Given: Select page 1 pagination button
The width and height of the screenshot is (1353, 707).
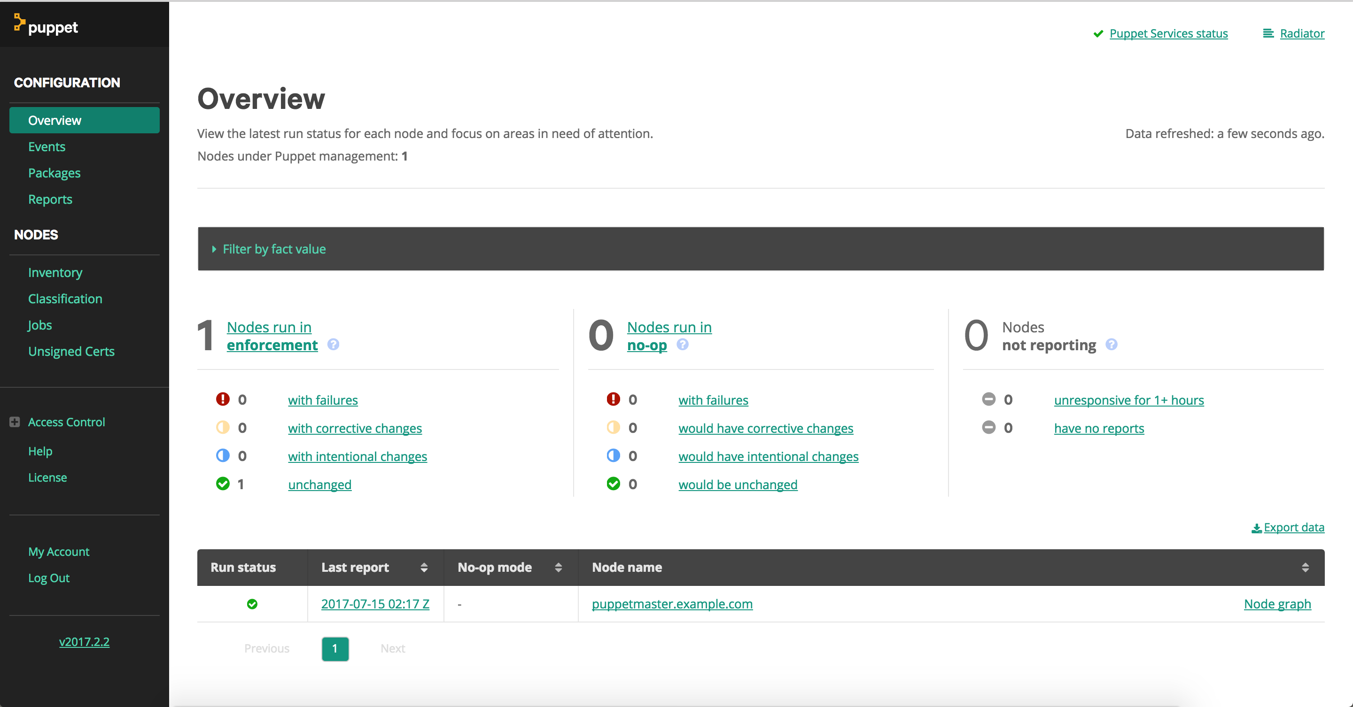Looking at the screenshot, I should [335, 649].
